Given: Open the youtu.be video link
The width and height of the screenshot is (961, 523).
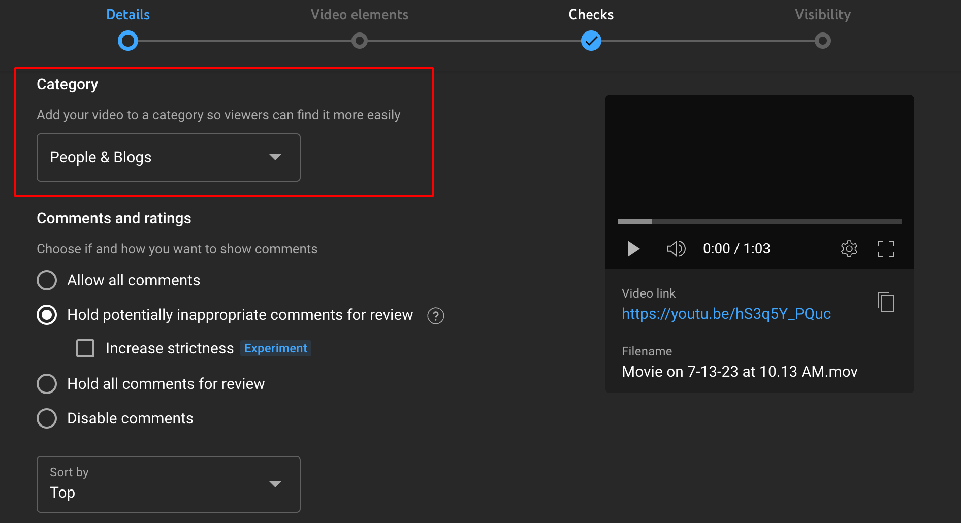Looking at the screenshot, I should coord(726,314).
